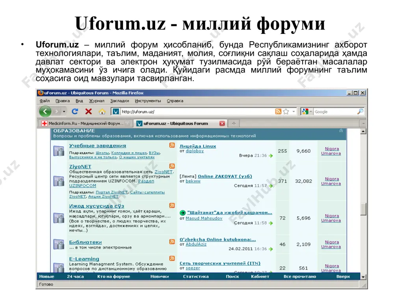Screen dimensions: 394x295
Task: Click the site favicon in address bar
Action: click(115, 111)
